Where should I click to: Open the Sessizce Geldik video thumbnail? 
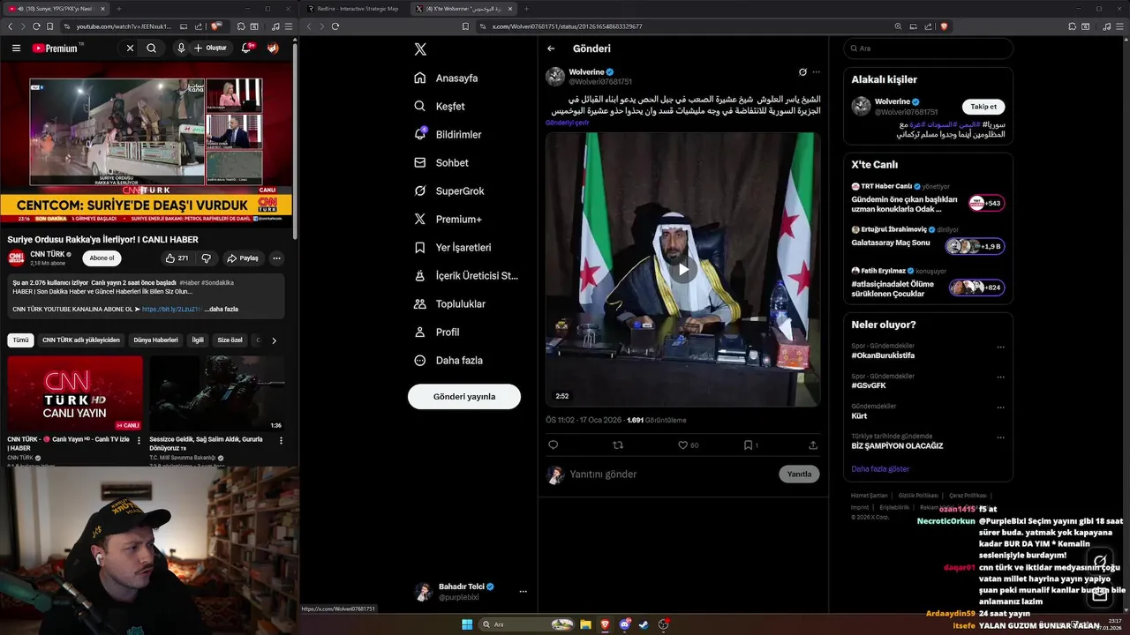(x=217, y=393)
